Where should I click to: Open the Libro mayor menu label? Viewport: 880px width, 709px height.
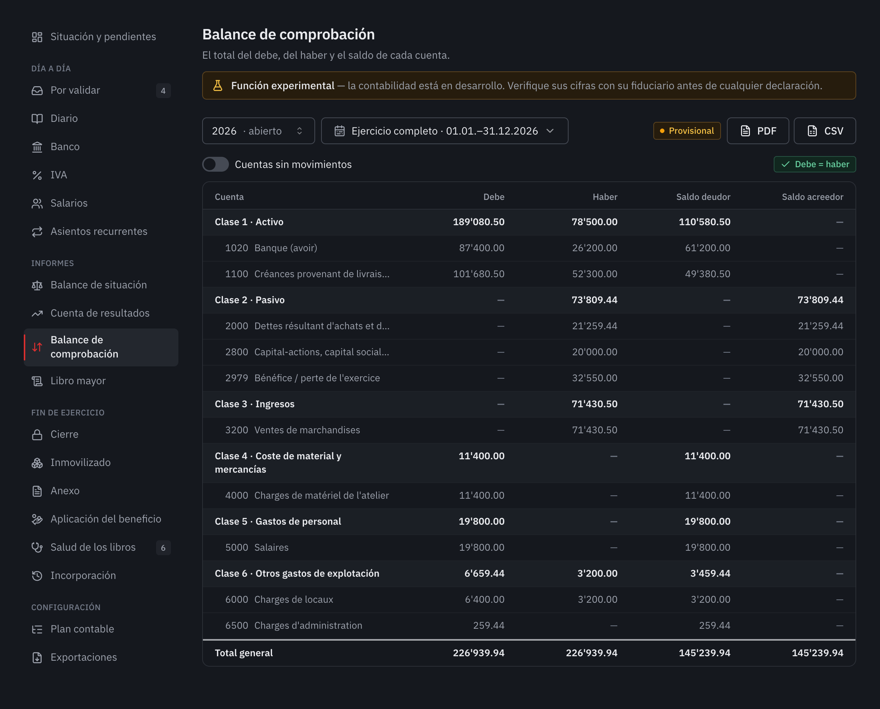pos(78,381)
